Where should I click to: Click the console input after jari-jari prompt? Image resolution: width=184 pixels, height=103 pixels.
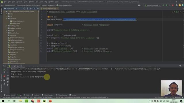[47, 77]
